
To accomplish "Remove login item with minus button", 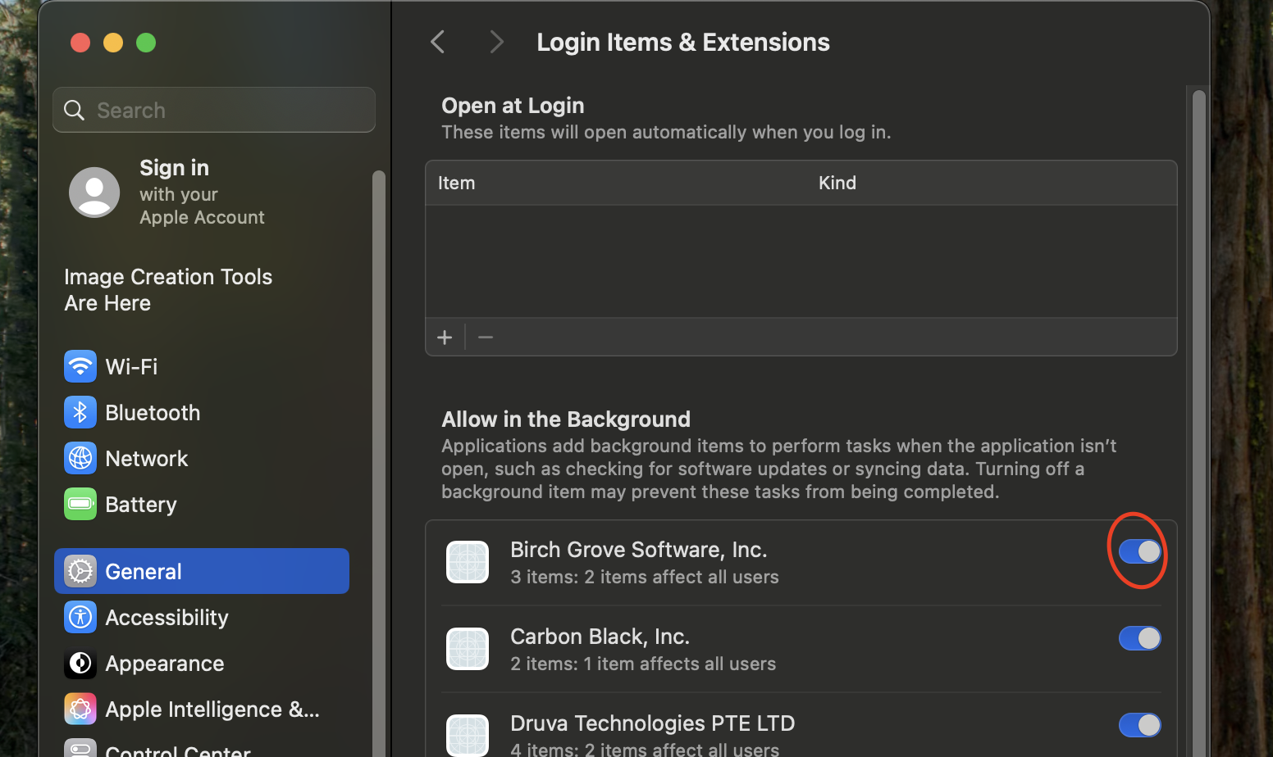I will coord(486,338).
